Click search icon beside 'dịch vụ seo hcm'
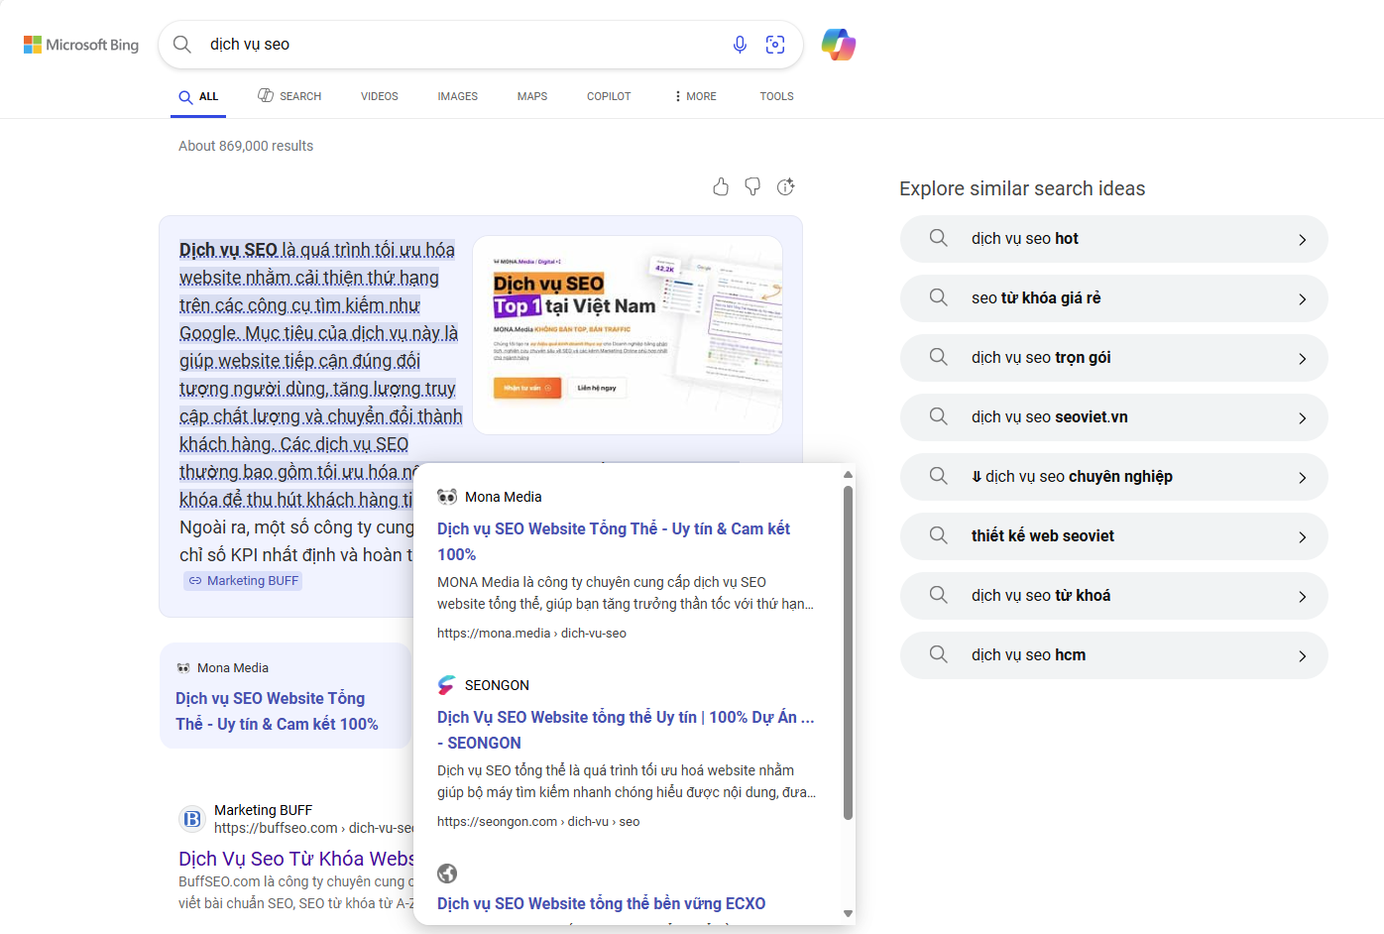The image size is (1384, 934). pyautogui.click(x=939, y=654)
